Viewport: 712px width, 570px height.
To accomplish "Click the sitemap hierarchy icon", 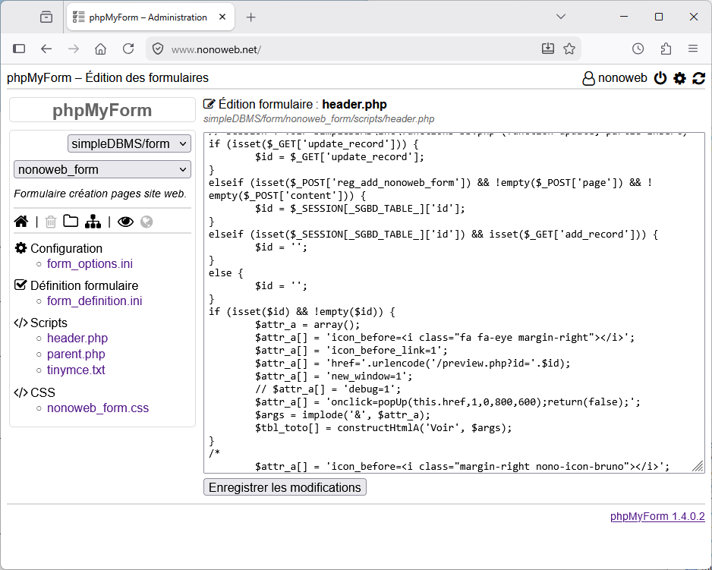I will 93,222.
